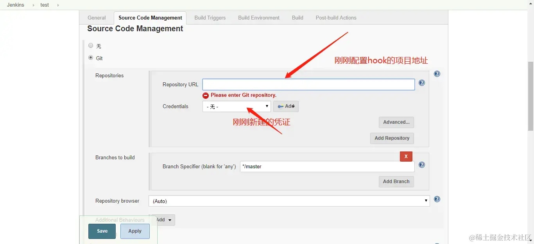Expand breadcrumb arrow after Jenkins
The width and height of the screenshot is (534, 244).
coord(33,5)
